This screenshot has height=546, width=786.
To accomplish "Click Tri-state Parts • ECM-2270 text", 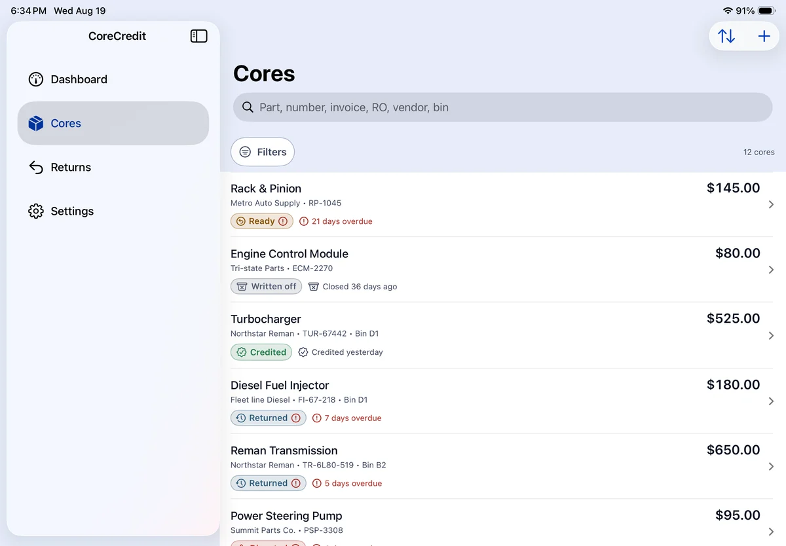I will tap(282, 268).
